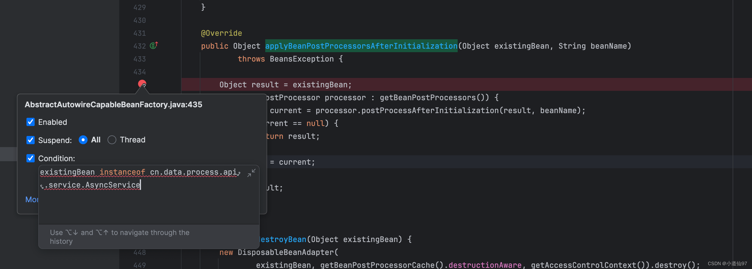This screenshot has height=269, width=752.
Task: Select the All suspend radio button
Action: [x=83, y=140]
